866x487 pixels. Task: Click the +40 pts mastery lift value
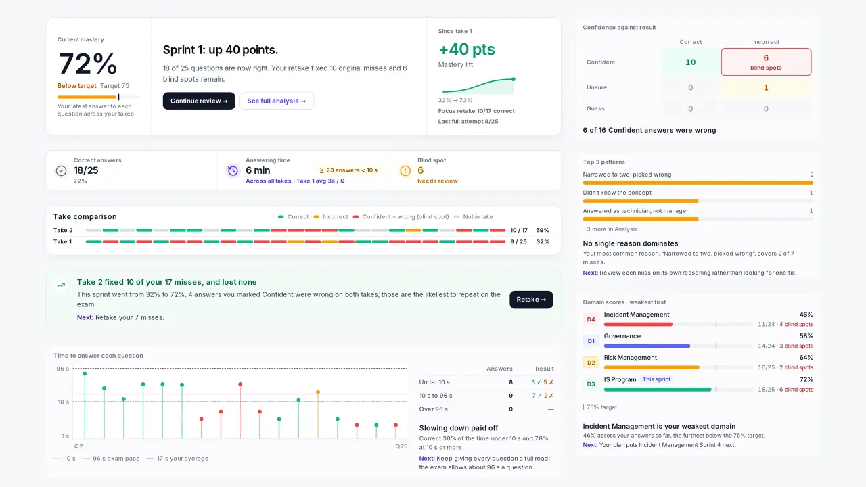[467, 49]
